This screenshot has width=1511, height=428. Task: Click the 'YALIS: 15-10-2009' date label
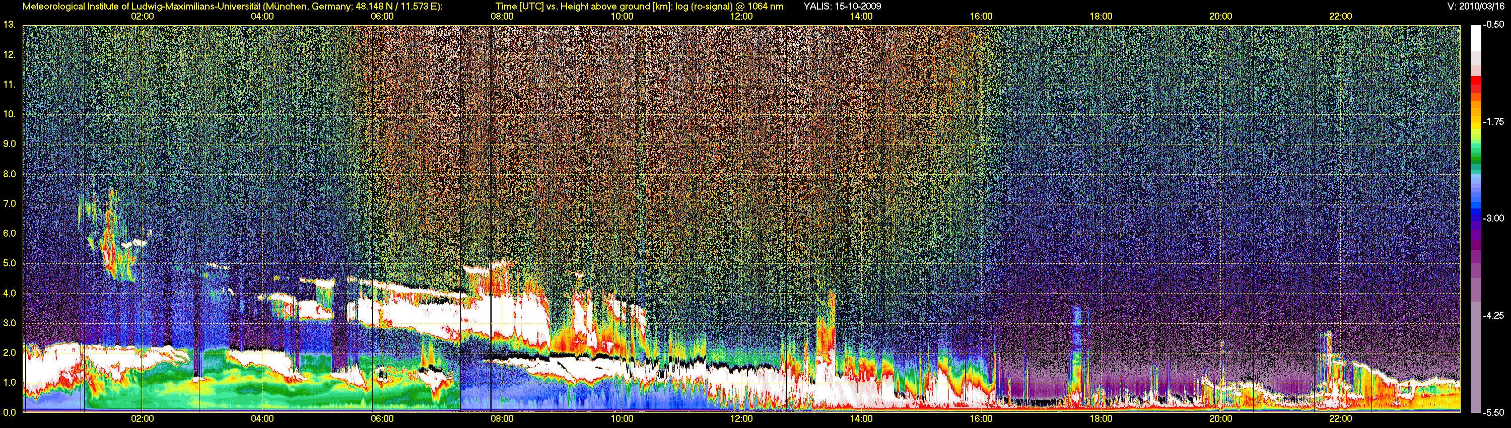(x=842, y=7)
